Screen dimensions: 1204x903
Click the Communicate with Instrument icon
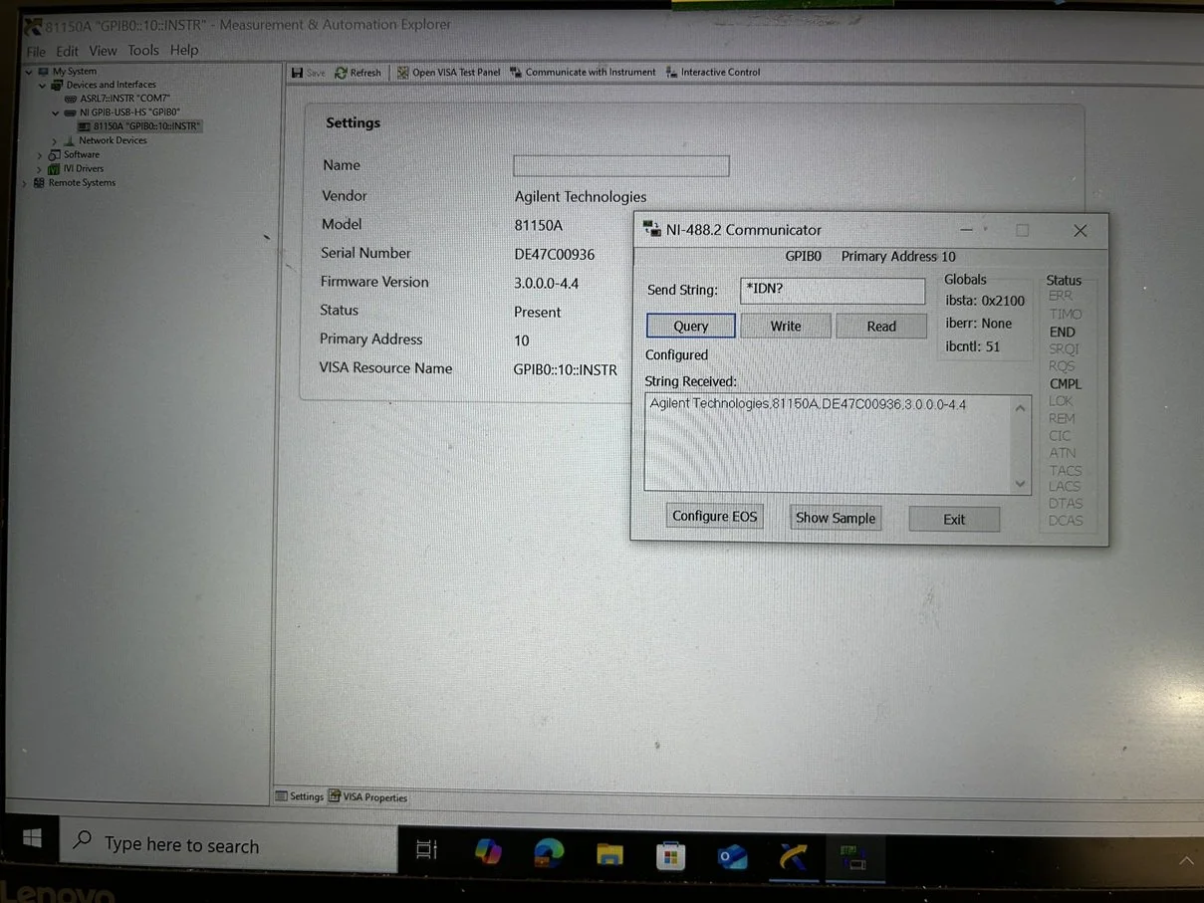point(516,73)
